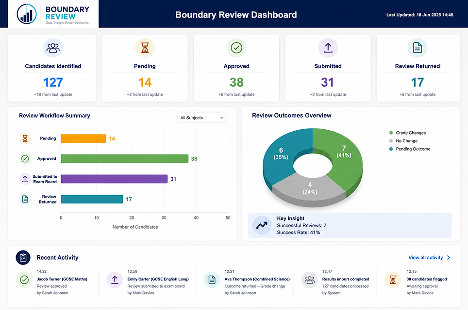Click 'Number of Candidates' axis label
Viewport: 468px width, 310px height.
click(x=135, y=227)
